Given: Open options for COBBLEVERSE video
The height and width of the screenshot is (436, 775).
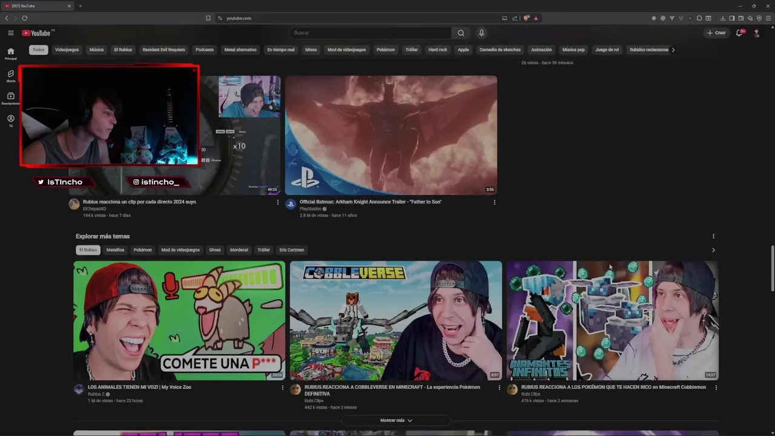Looking at the screenshot, I should [499, 388].
